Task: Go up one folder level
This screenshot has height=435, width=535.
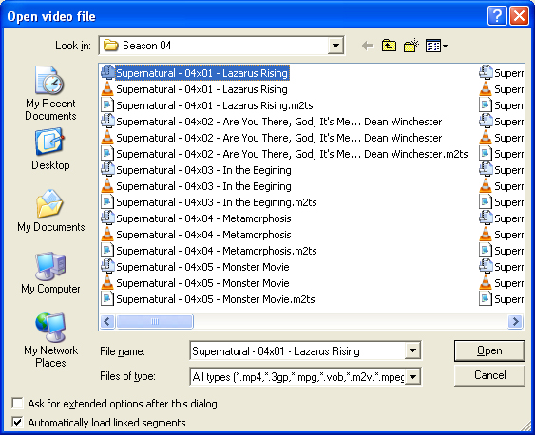Action: click(389, 46)
